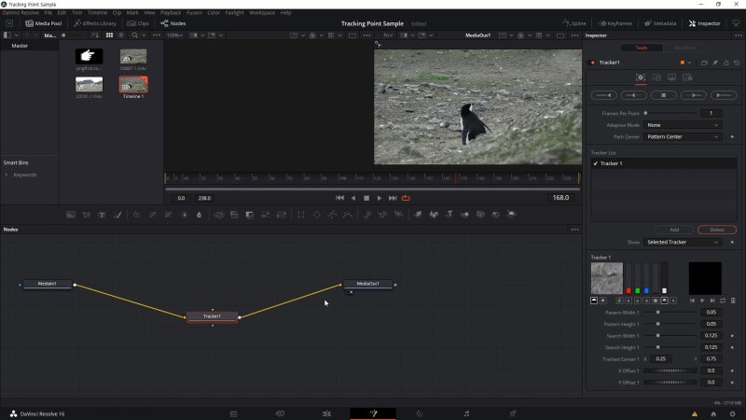Open the Deliver page rocket icon
The width and height of the screenshot is (746, 420).
512,413
